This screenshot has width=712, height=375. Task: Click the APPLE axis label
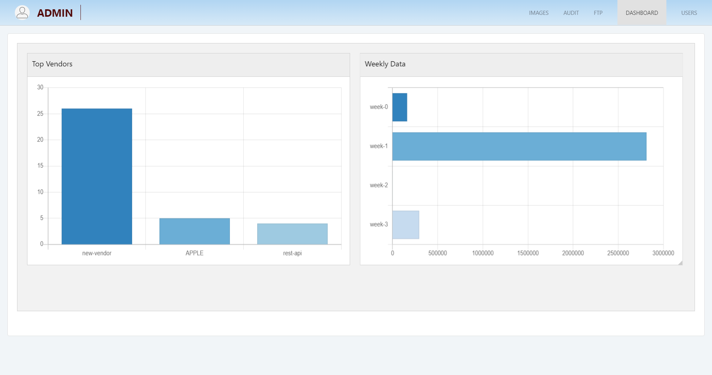pyautogui.click(x=194, y=253)
